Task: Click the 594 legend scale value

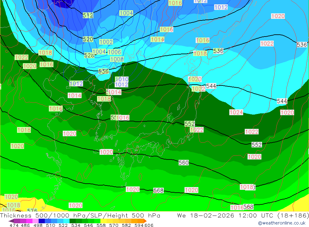Action: (x=139, y=225)
